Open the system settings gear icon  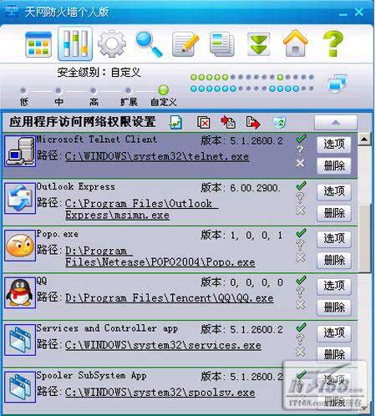(x=112, y=43)
